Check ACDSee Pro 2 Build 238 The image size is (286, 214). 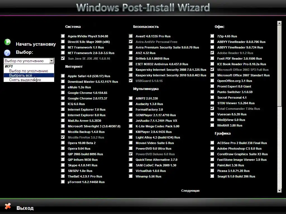coord(212,143)
